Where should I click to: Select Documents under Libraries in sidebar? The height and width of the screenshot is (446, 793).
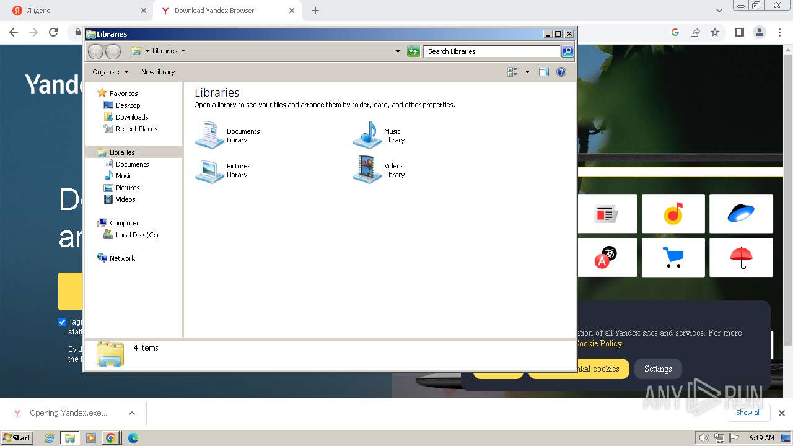click(x=132, y=164)
